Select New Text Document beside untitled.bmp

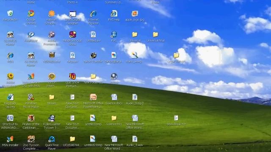(x=72, y=118)
